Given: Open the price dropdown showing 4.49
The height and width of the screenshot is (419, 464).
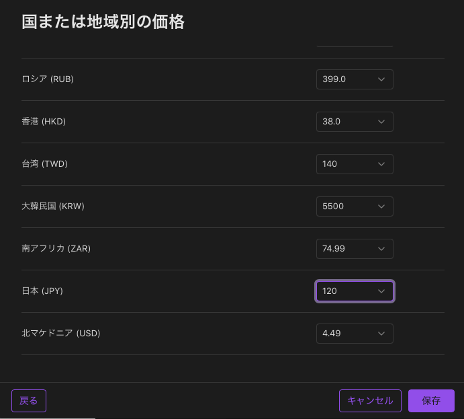Looking at the screenshot, I should click(355, 334).
